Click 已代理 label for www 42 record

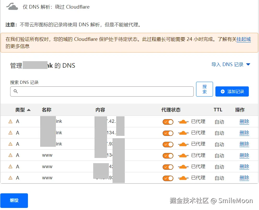(x=198, y=167)
